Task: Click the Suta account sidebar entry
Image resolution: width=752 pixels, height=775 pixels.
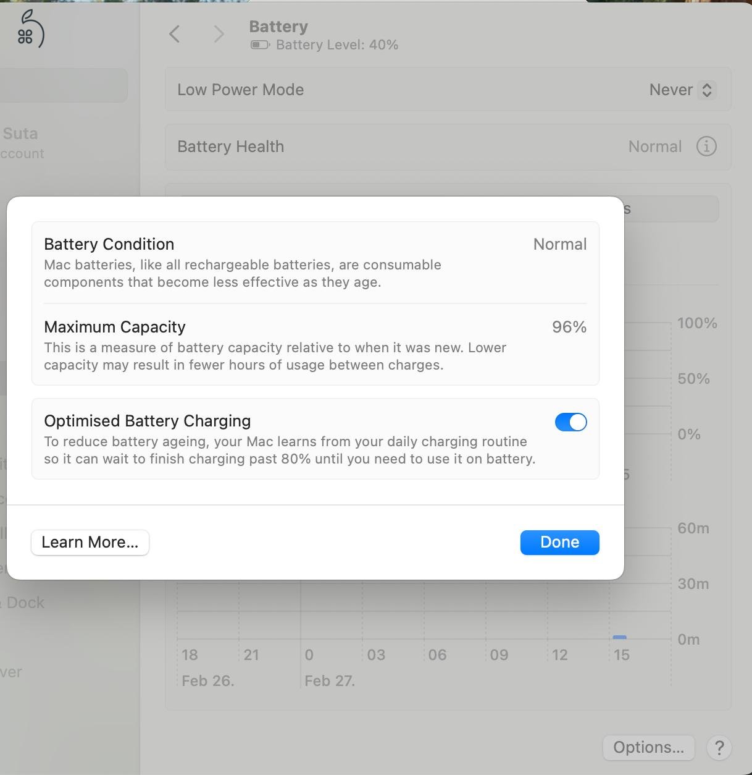Action: (x=22, y=143)
